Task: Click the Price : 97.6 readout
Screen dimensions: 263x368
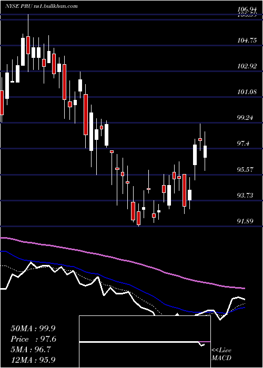Action: click(x=33, y=339)
